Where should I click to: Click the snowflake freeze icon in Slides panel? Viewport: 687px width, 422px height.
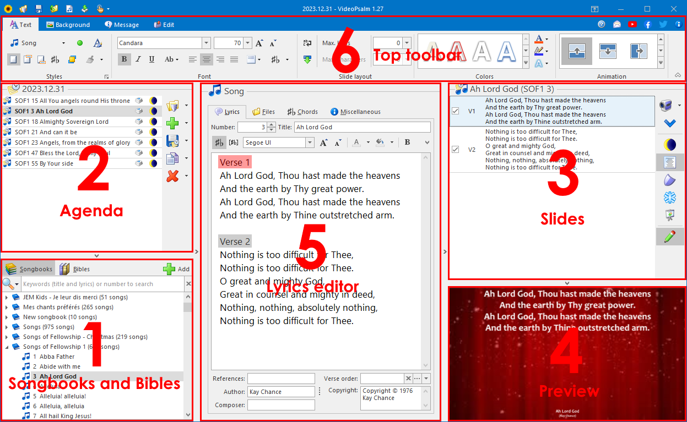[670, 198]
